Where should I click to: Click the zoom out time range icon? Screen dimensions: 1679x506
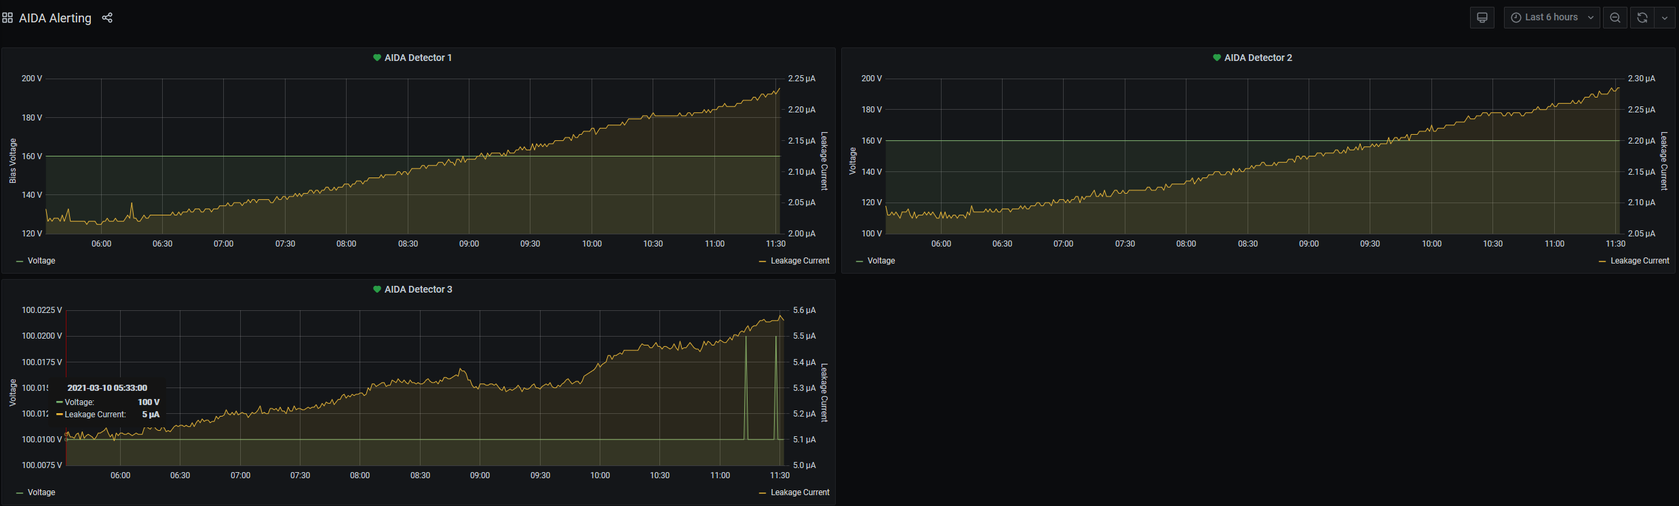(1615, 18)
